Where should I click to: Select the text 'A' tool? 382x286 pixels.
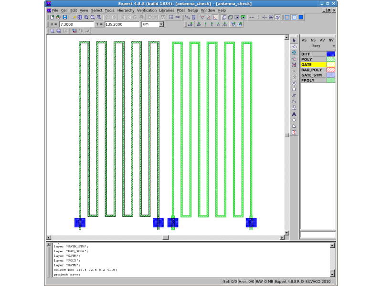(x=294, y=114)
